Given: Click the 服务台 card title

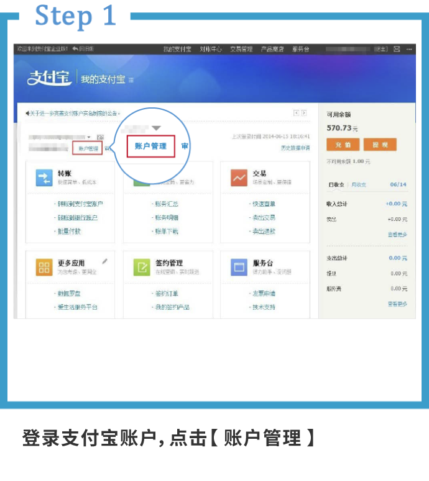Looking at the screenshot, I should pyautogui.click(x=263, y=263).
